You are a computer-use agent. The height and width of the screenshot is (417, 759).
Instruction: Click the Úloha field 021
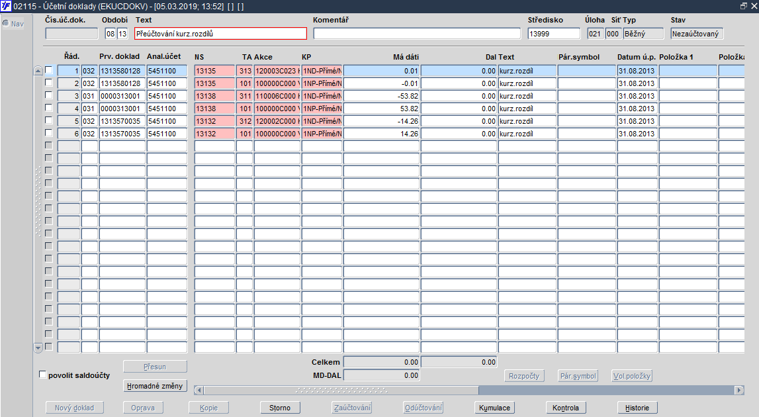(595, 33)
